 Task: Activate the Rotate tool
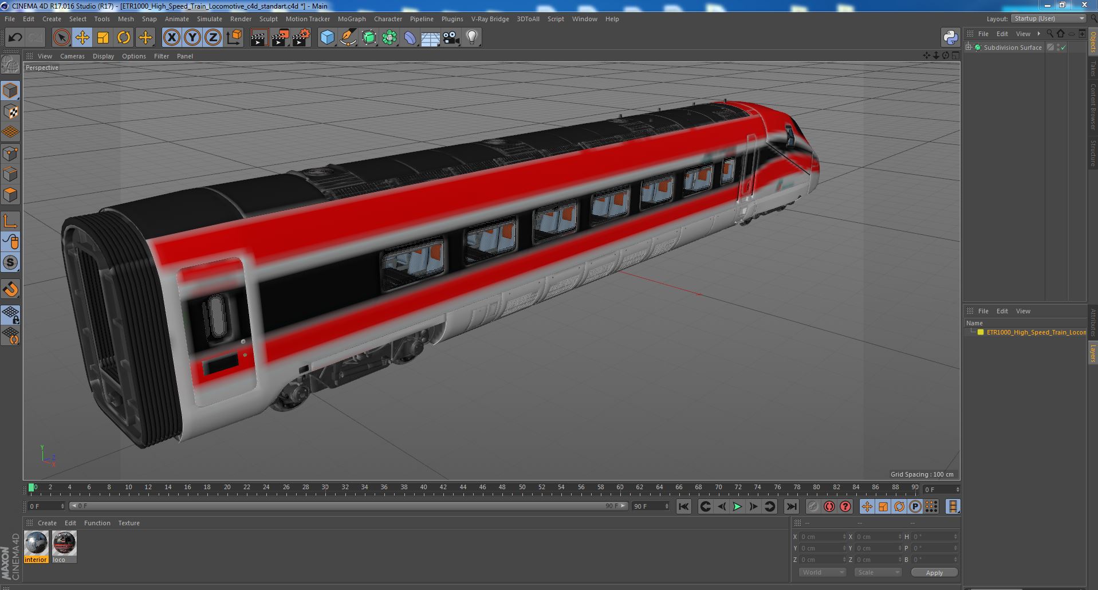click(124, 38)
